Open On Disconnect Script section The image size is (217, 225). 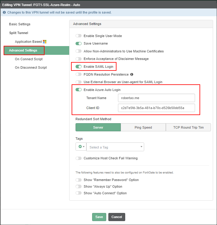pyautogui.click(x=31, y=67)
